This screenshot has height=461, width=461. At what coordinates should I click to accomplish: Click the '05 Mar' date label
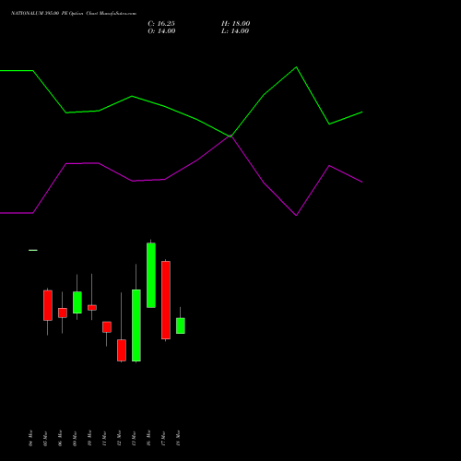(45, 438)
